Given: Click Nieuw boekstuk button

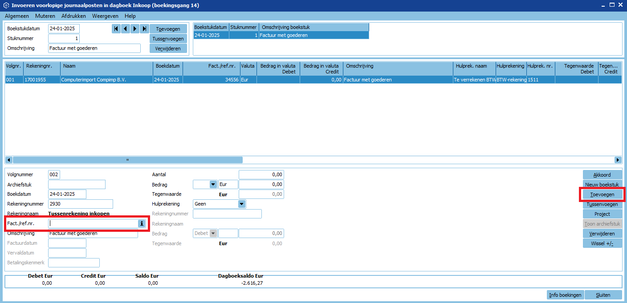Looking at the screenshot, I should coord(602,185).
